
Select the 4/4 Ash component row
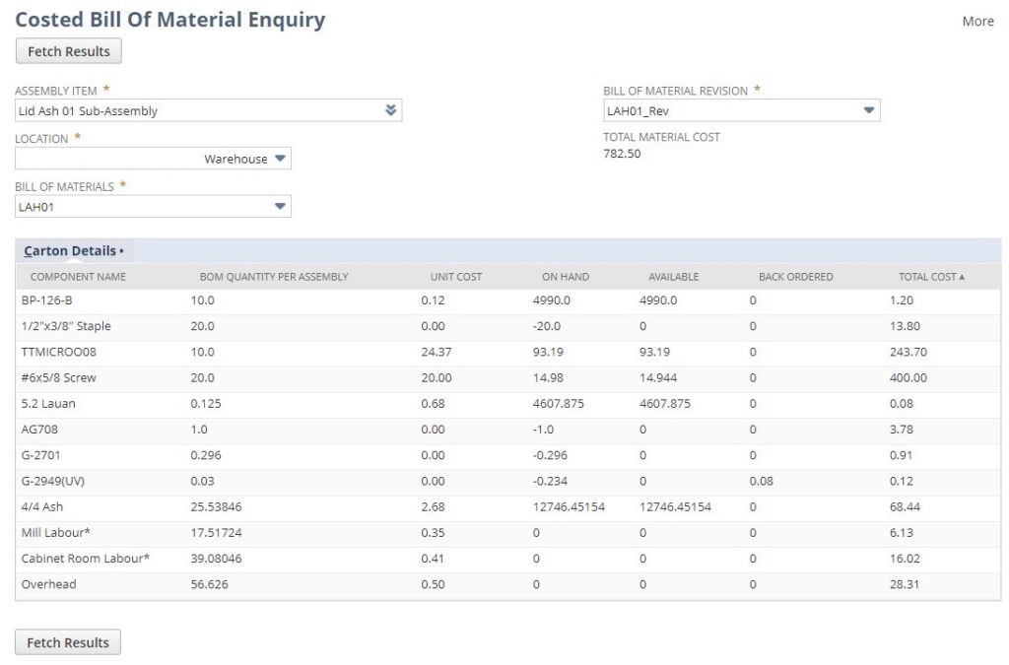(43, 507)
